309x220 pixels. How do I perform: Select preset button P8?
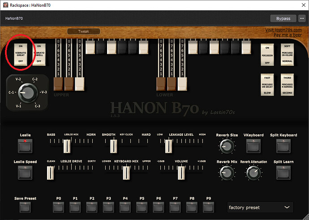(x=192, y=207)
